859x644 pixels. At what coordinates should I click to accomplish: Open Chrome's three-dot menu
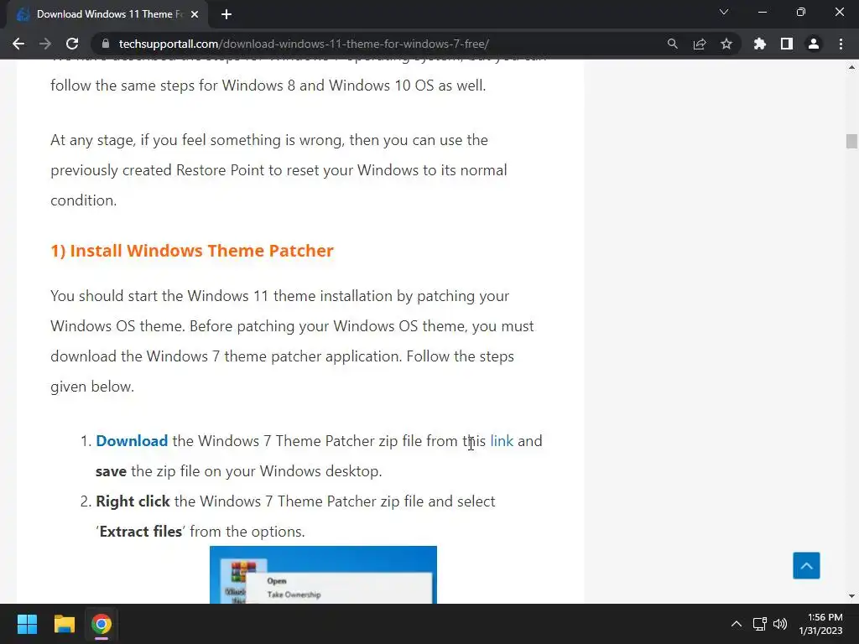point(841,44)
